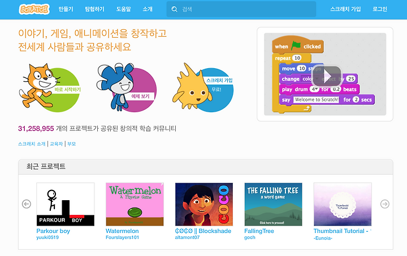Visit Fourslayers101's profile

pos(122,237)
